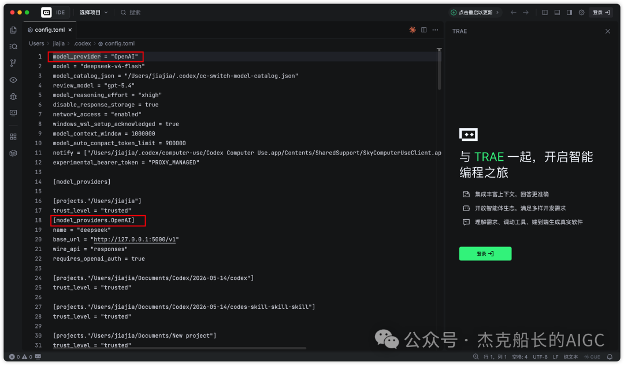This screenshot has height=365, width=624.
Task: Click the 登录 button in title bar
Action: [601, 12]
